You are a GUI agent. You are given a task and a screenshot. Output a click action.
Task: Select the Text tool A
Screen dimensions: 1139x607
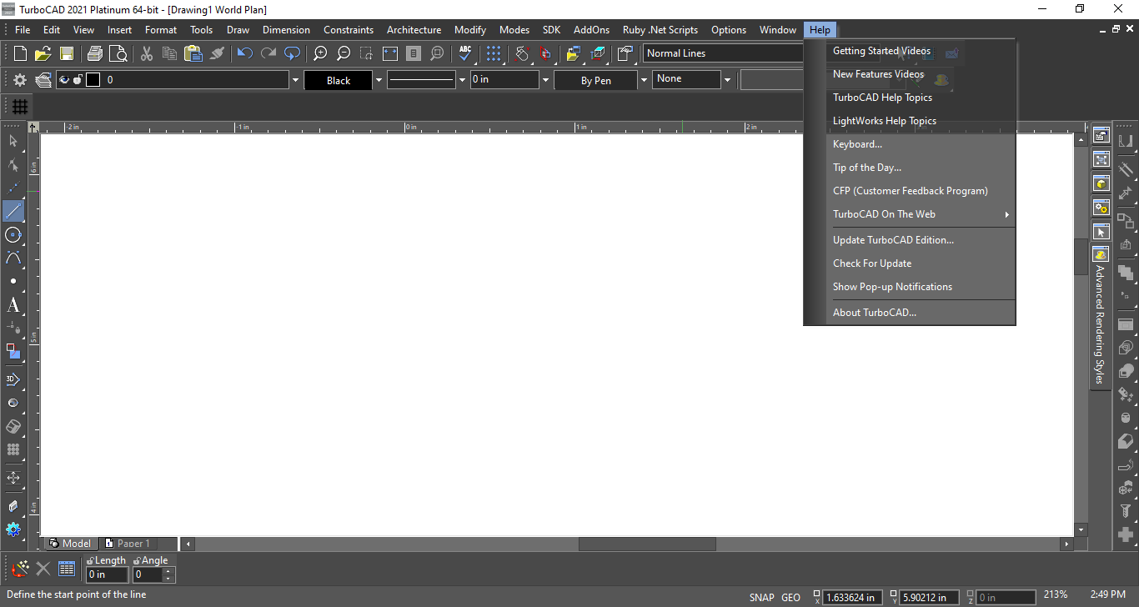13,305
